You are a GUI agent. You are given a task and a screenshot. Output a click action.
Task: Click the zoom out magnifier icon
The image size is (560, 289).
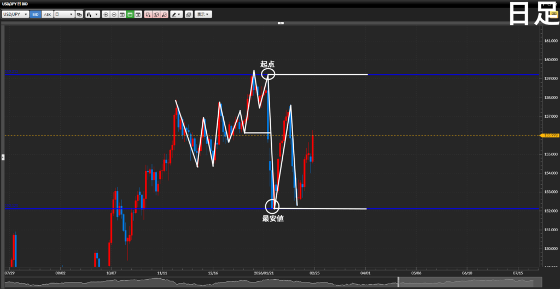coord(114,14)
